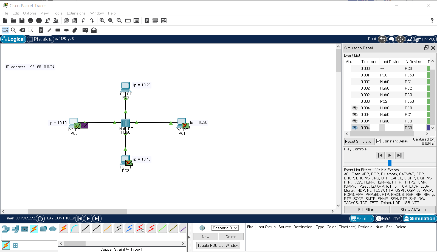
Task: Open the File menu
Action: pos(5,13)
